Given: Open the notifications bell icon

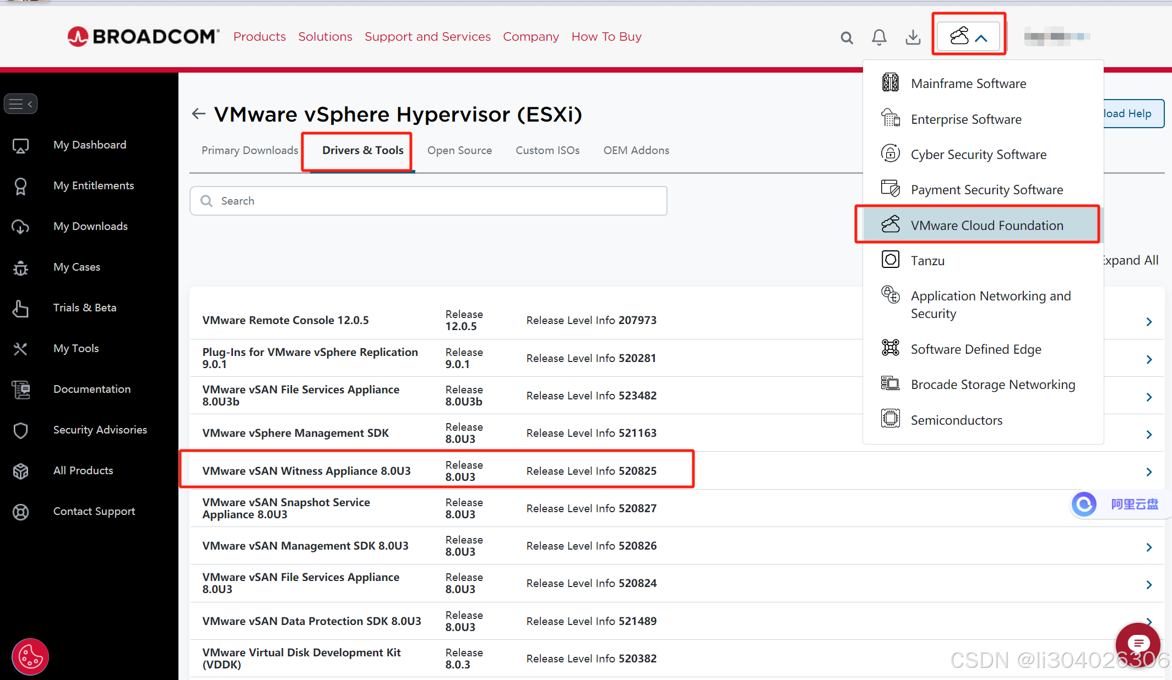Looking at the screenshot, I should click(879, 37).
